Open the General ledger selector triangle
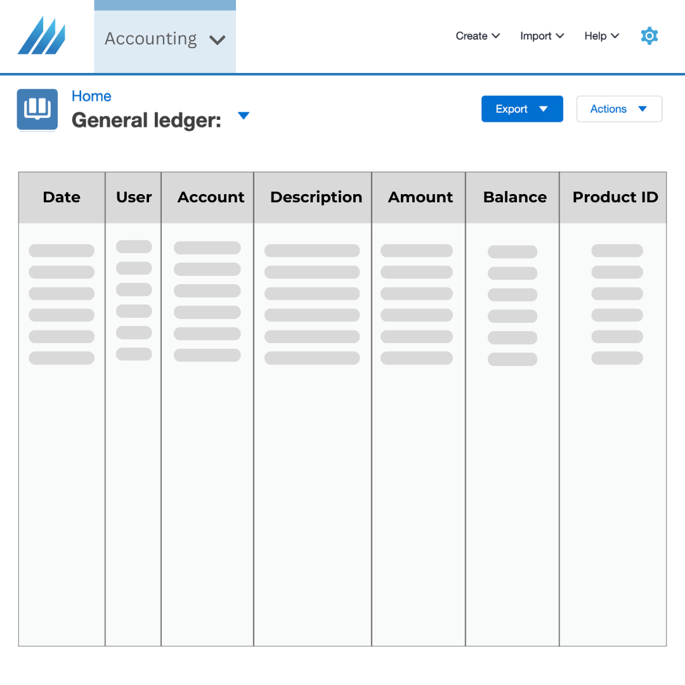The height and width of the screenshot is (685, 685). 244,116
